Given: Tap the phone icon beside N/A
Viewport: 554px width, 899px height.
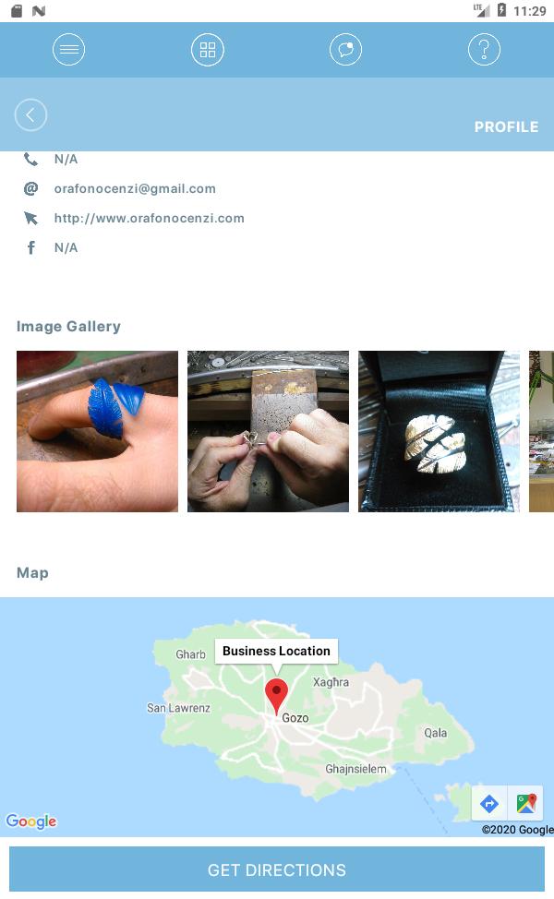Looking at the screenshot, I should [31, 160].
